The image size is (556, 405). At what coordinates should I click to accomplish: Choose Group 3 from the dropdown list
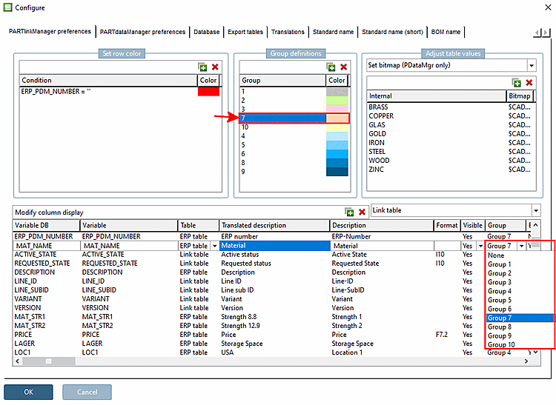[x=499, y=282]
